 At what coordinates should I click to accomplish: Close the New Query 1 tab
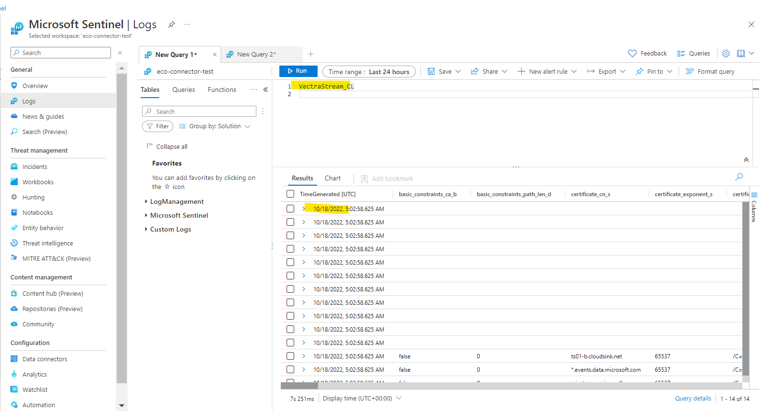click(x=215, y=55)
